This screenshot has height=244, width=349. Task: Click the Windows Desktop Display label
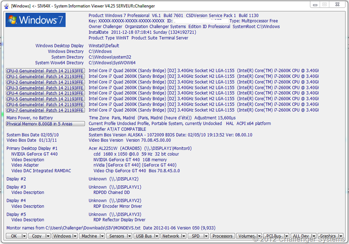60,46
